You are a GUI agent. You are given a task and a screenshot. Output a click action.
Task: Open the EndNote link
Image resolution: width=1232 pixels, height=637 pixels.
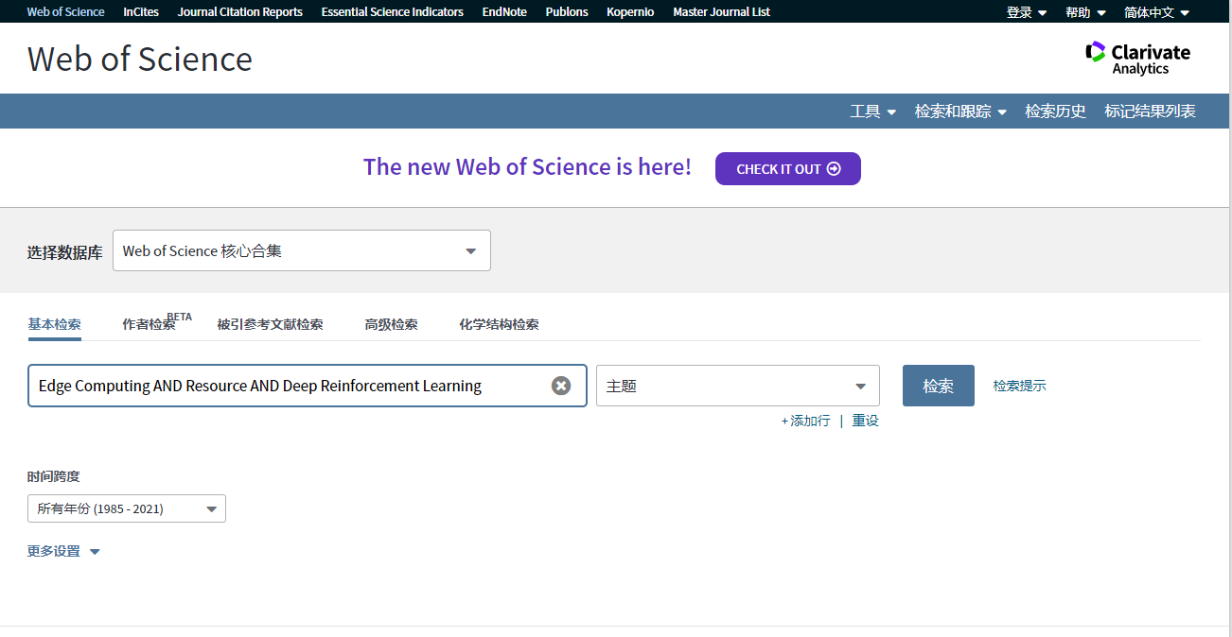(504, 12)
